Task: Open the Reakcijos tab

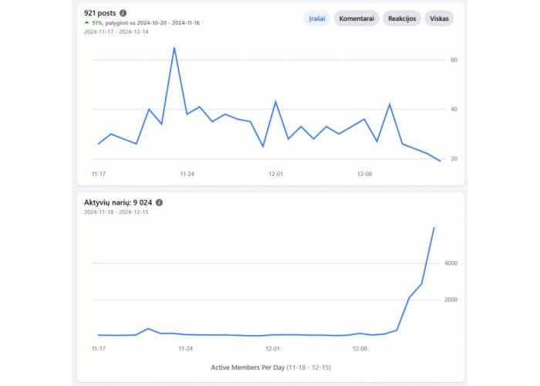Action: pos(402,19)
